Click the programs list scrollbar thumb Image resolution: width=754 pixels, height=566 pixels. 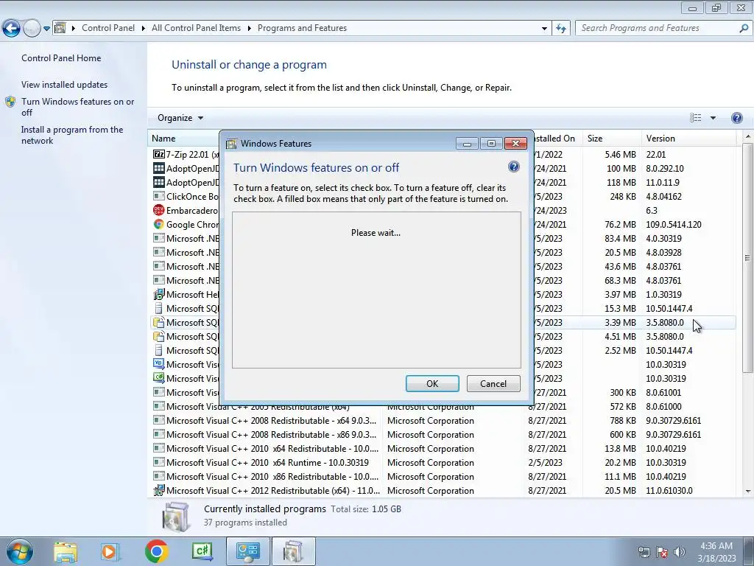click(x=747, y=257)
